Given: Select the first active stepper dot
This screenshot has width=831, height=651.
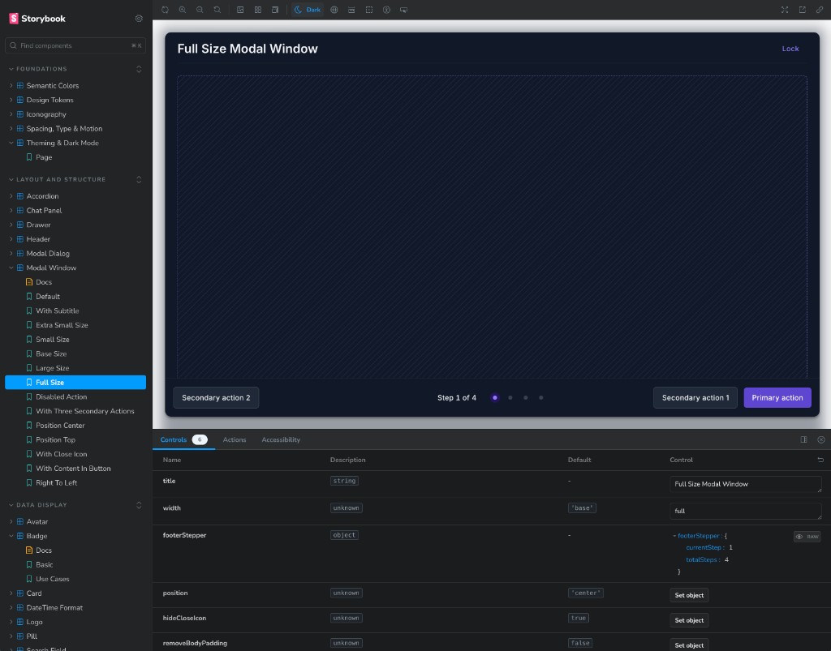Looking at the screenshot, I should click(494, 397).
